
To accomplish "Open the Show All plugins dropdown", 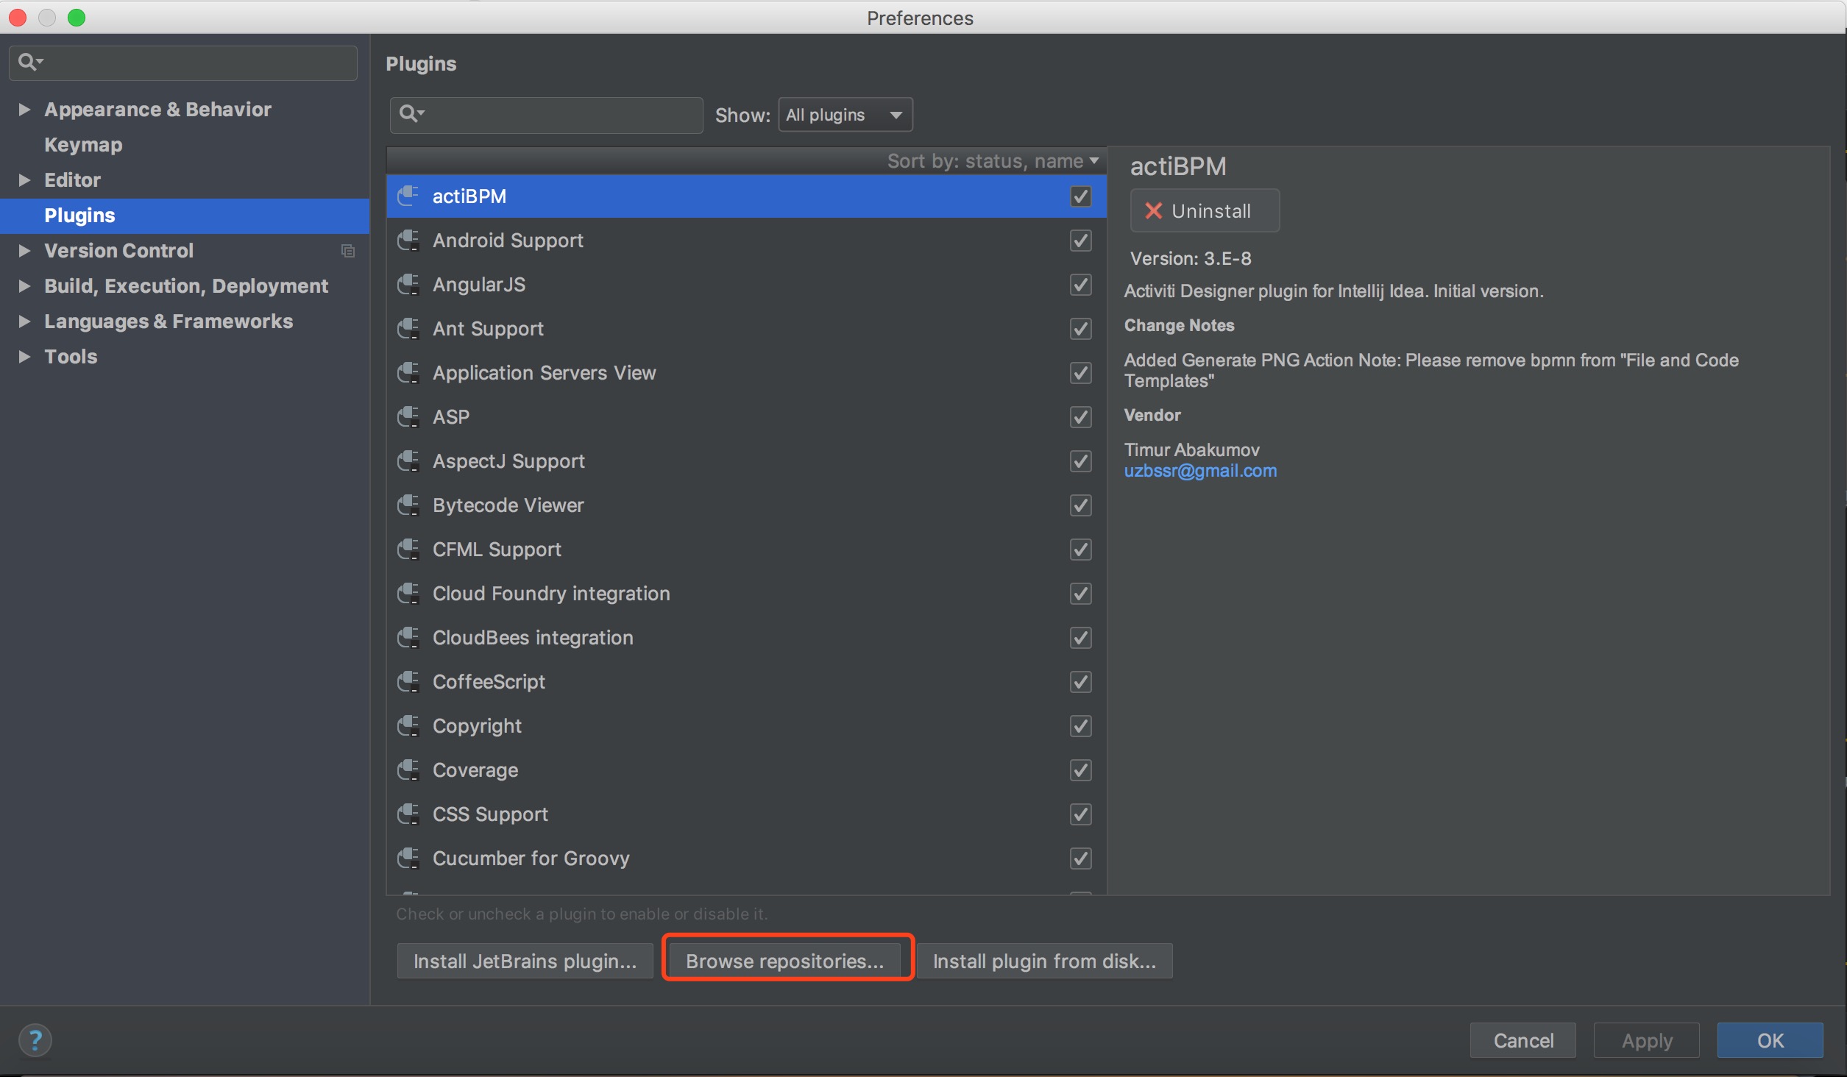I will pyautogui.click(x=845, y=115).
